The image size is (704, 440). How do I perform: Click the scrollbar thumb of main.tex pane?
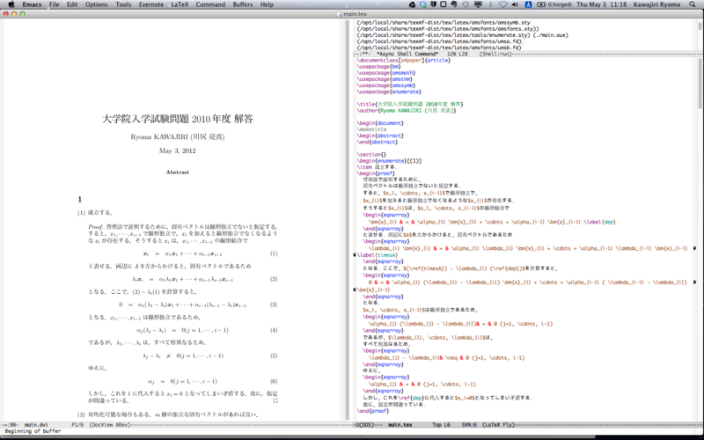click(700, 83)
